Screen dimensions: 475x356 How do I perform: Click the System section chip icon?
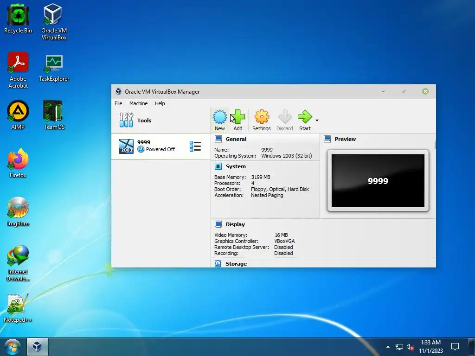coord(218,166)
